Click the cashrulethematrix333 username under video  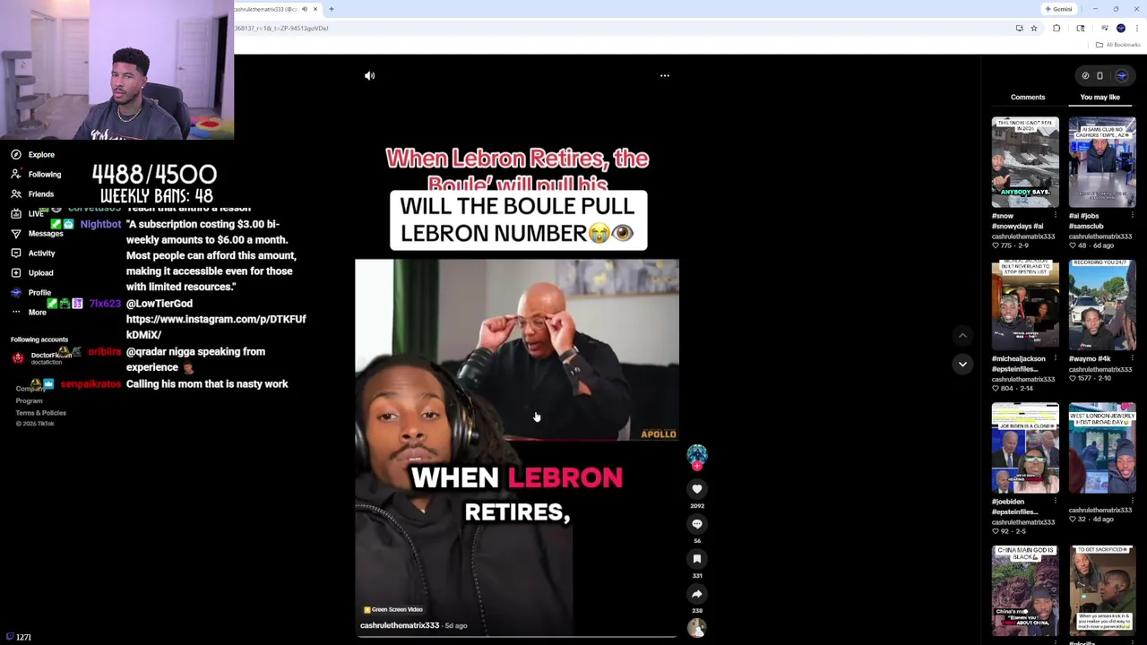coord(400,625)
